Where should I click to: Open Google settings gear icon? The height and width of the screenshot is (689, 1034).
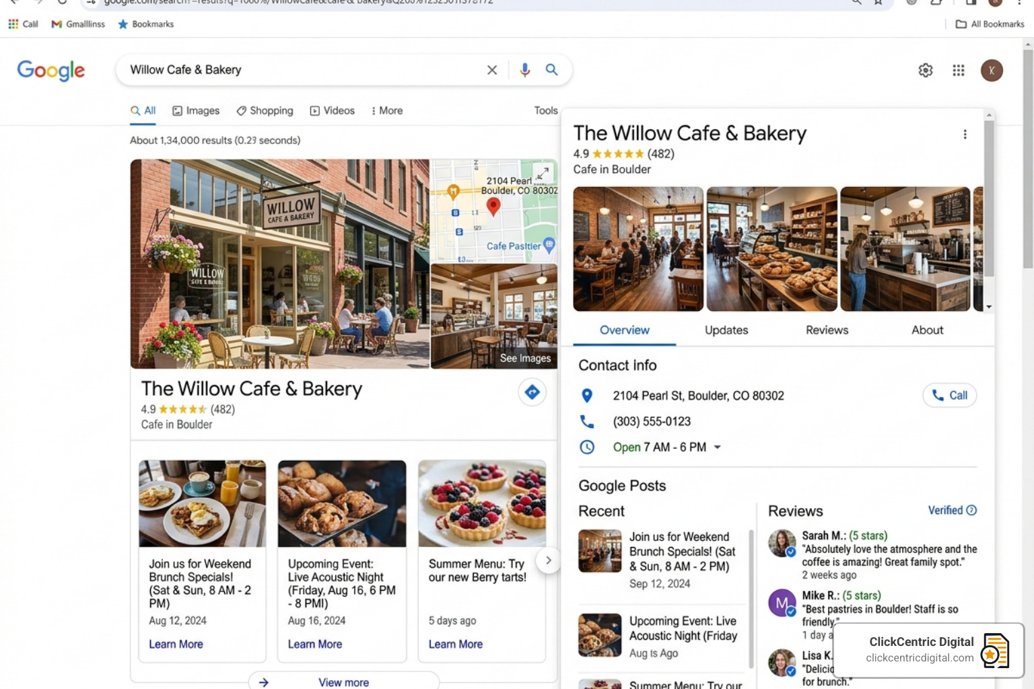pyautogui.click(x=926, y=70)
